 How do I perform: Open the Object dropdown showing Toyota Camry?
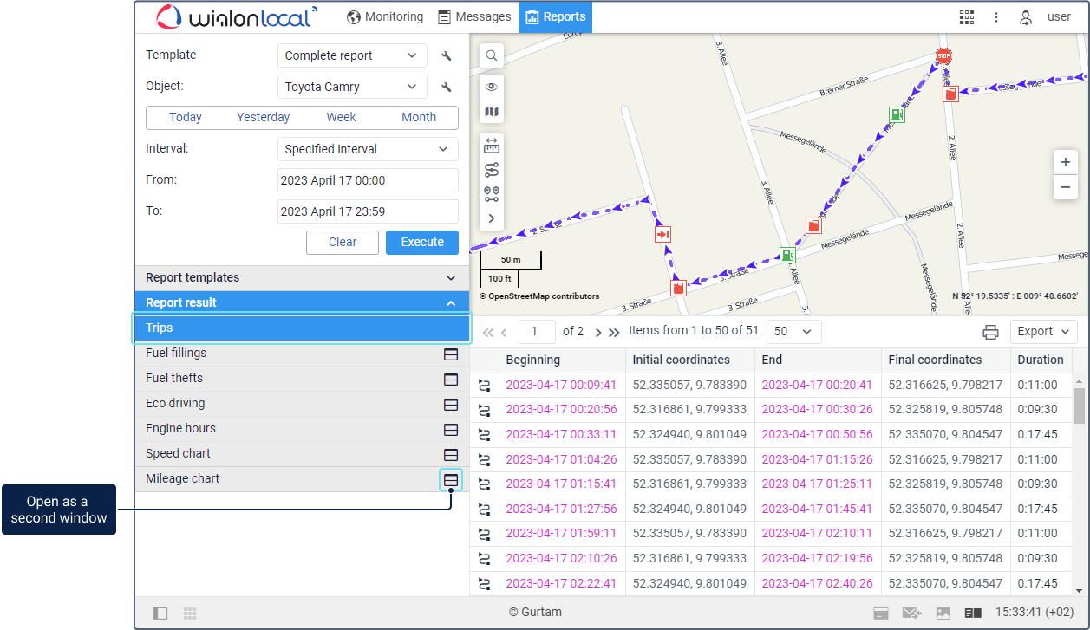coord(352,87)
